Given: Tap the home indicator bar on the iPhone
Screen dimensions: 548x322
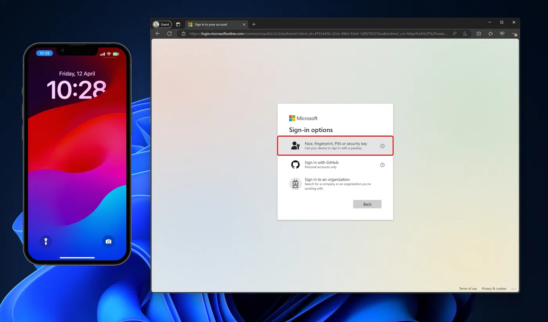Looking at the screenshot, I should coord(77,258).
